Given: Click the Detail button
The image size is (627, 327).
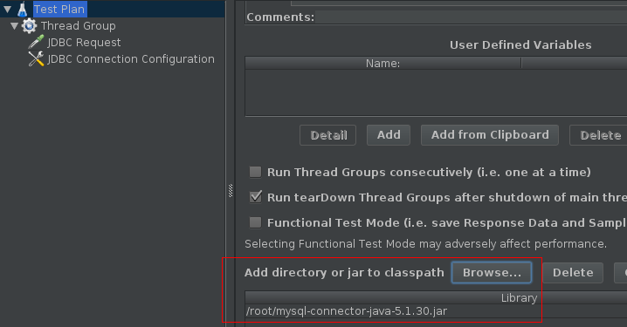Looking at the screenshot, I should coord(327,135).
